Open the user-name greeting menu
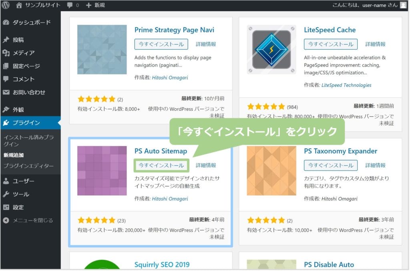The height and width of the screenshot is (271, 410). [x=365, y=5]
